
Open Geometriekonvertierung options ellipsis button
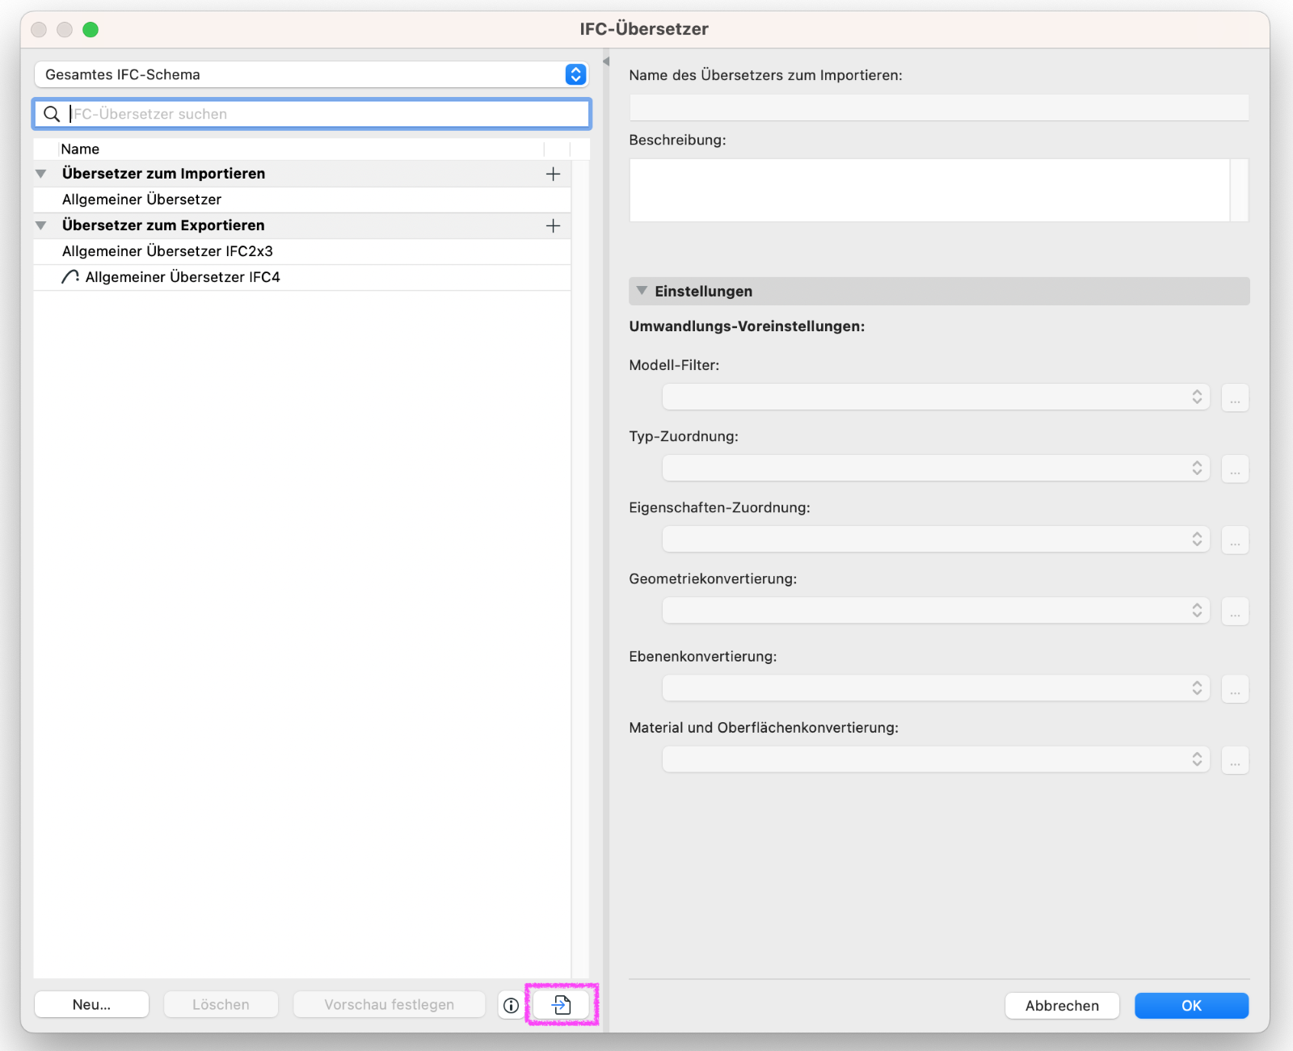click(1235, 611)
